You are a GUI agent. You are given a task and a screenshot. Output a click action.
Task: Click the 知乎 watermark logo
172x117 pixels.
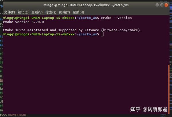click(135, 109)
